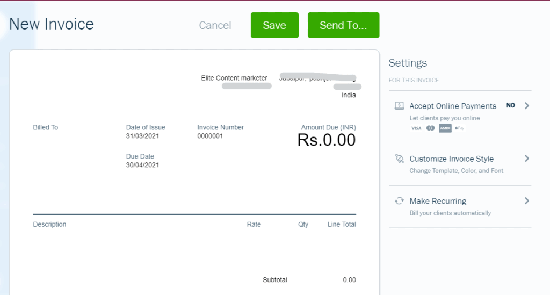Click the Accept Online Payments laptop icon
Screen dimensions: 550x295
(399, 106)
